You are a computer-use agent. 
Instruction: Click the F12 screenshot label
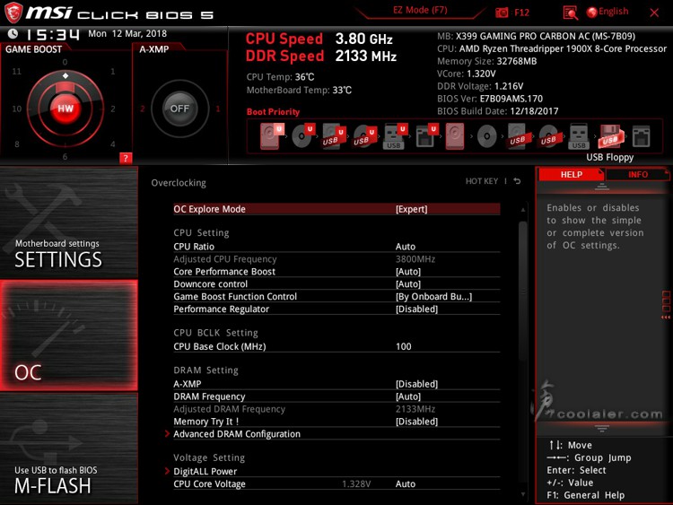click(x=521, y=13)
